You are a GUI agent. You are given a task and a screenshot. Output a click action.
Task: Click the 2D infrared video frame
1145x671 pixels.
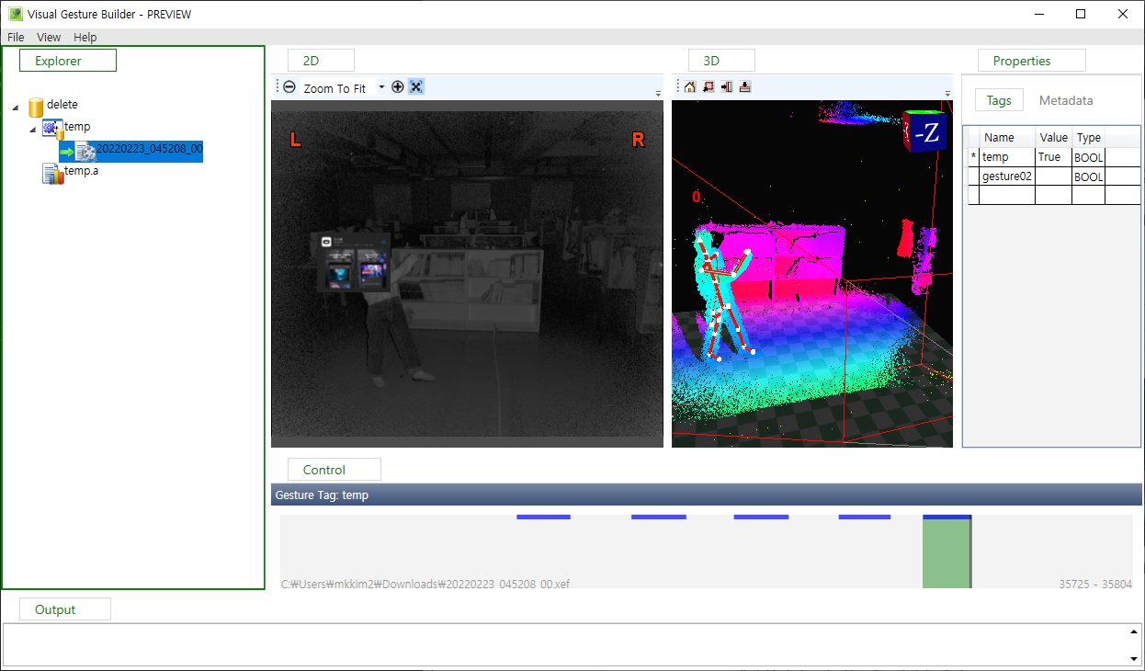pos(467,274)
